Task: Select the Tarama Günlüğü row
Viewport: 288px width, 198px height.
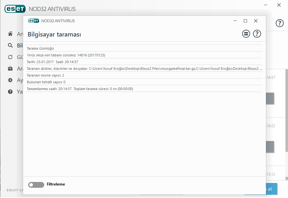Action: pos(144,48)
